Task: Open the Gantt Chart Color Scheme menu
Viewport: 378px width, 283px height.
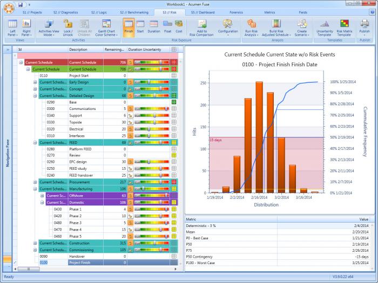Action: [106, 27]
